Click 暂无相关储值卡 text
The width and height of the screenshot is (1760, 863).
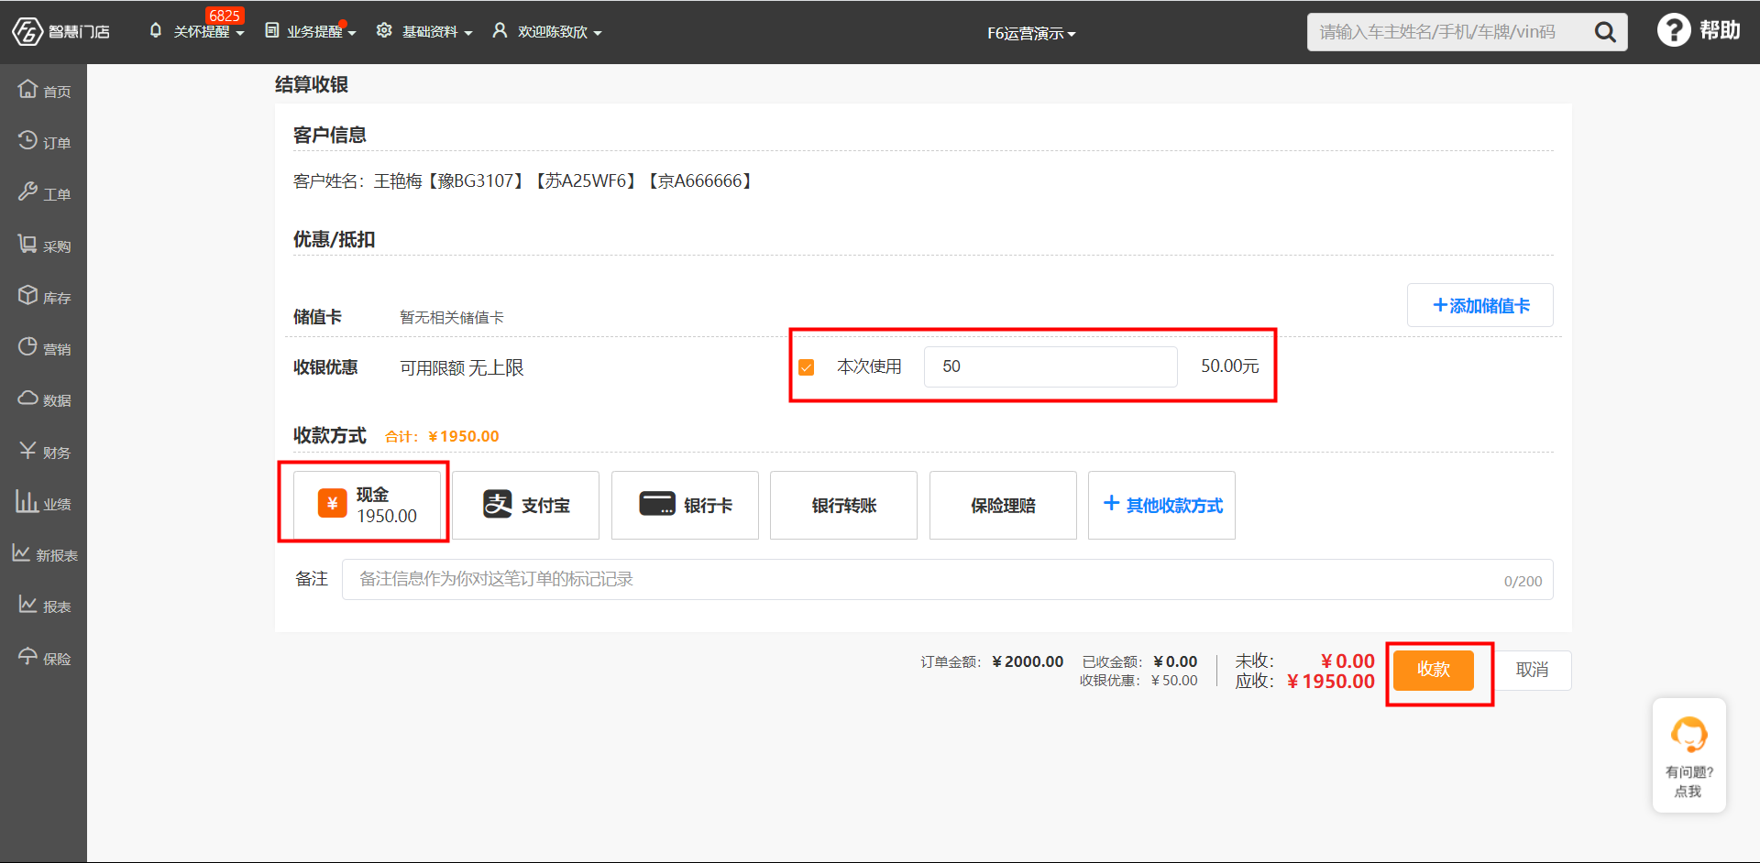(x=452, y=317)
